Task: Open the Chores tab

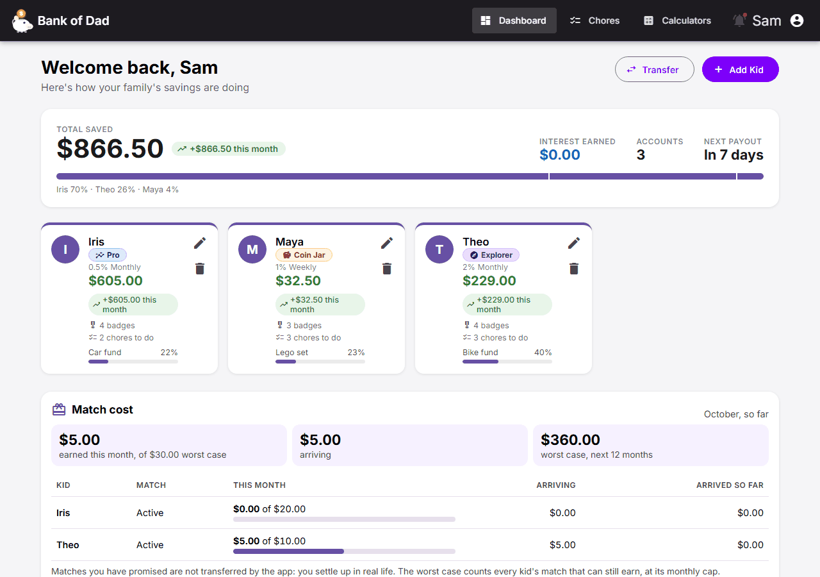Action: [x=595, y=21]
